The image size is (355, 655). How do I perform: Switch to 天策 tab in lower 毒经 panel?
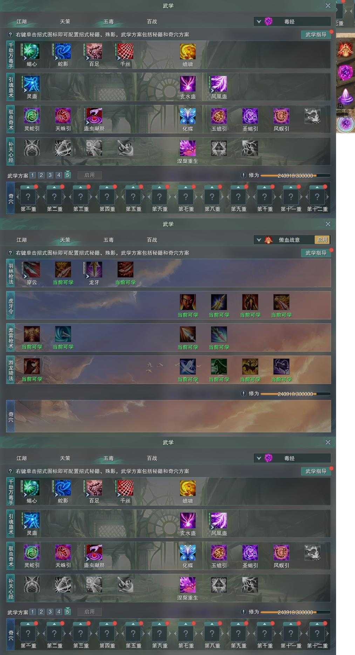coord(65,458)
